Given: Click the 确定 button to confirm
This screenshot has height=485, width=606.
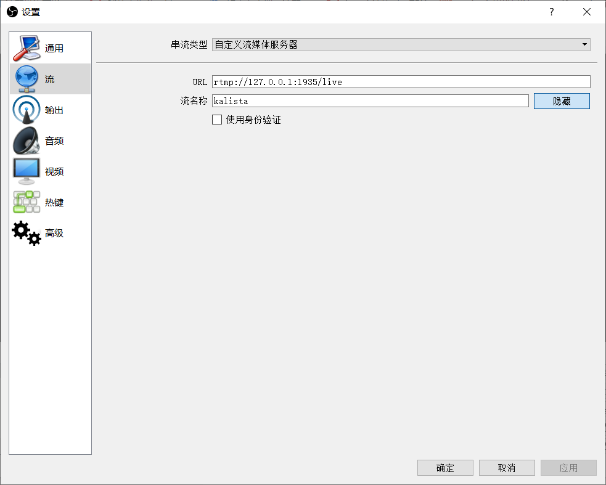Looking at the screenshot, I should pos(444,467).
